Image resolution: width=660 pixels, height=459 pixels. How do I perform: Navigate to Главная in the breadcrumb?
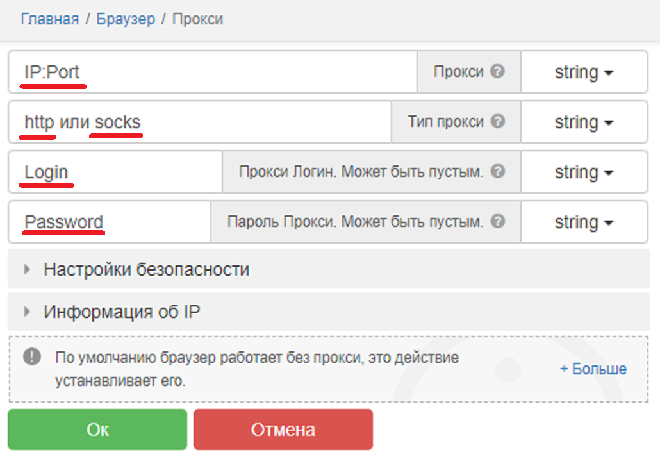click(x=49, y=19)
